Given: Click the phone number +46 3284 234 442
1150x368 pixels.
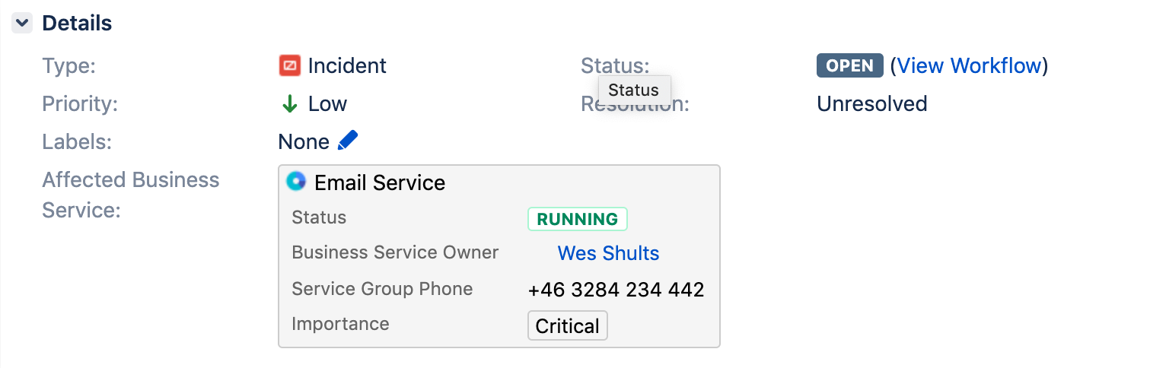Looking at the screenshot, I should click(x=616, y=290).
